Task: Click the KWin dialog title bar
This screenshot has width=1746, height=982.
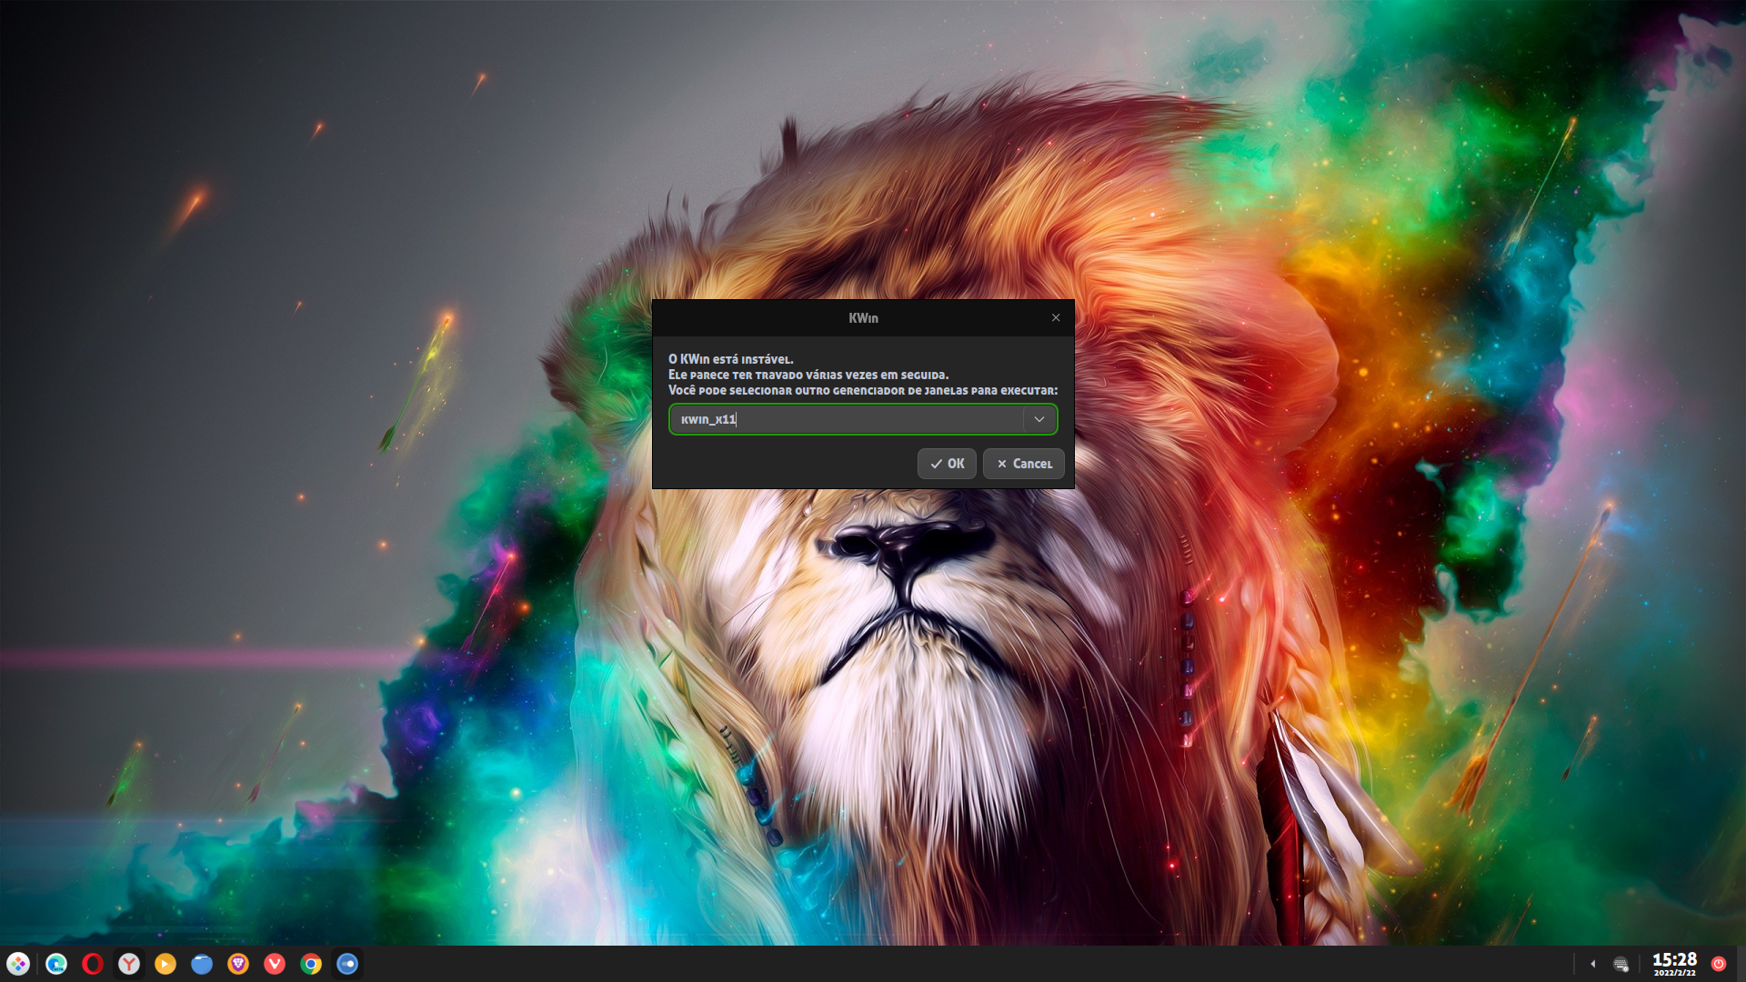Action: tap(862, 317)
